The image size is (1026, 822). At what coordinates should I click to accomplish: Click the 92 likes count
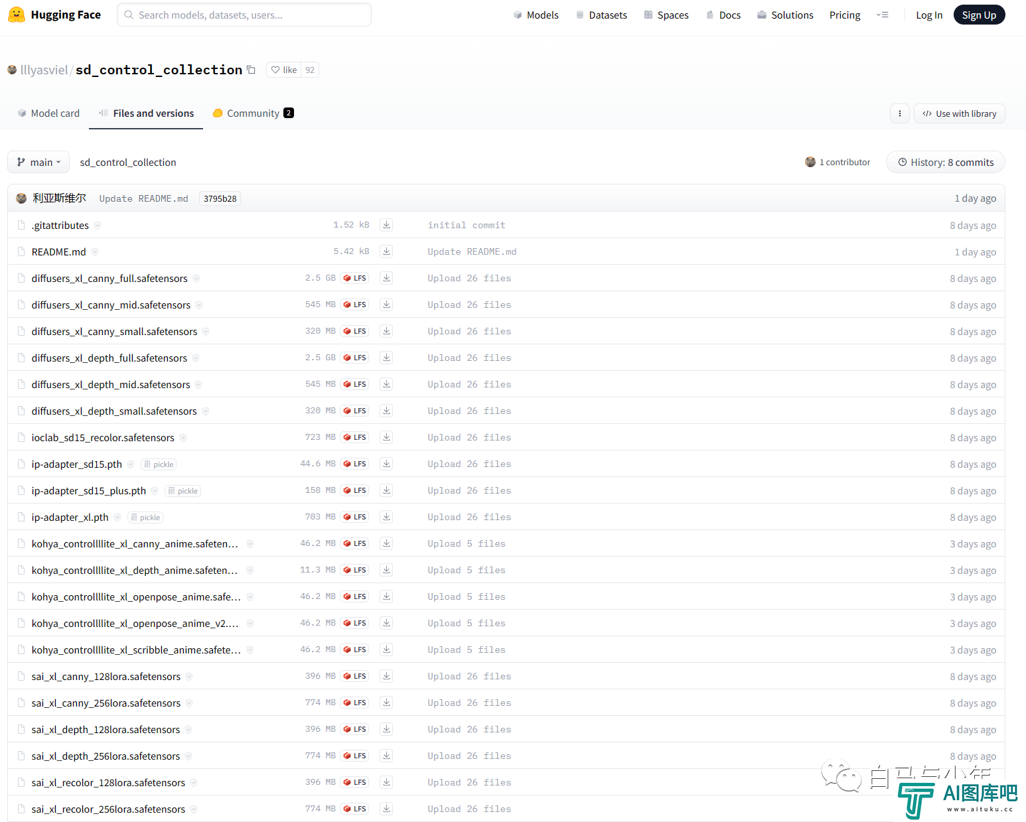click(x=310, y=70)
